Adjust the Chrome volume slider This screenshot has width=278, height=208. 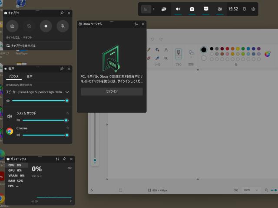tap(46, 135)
